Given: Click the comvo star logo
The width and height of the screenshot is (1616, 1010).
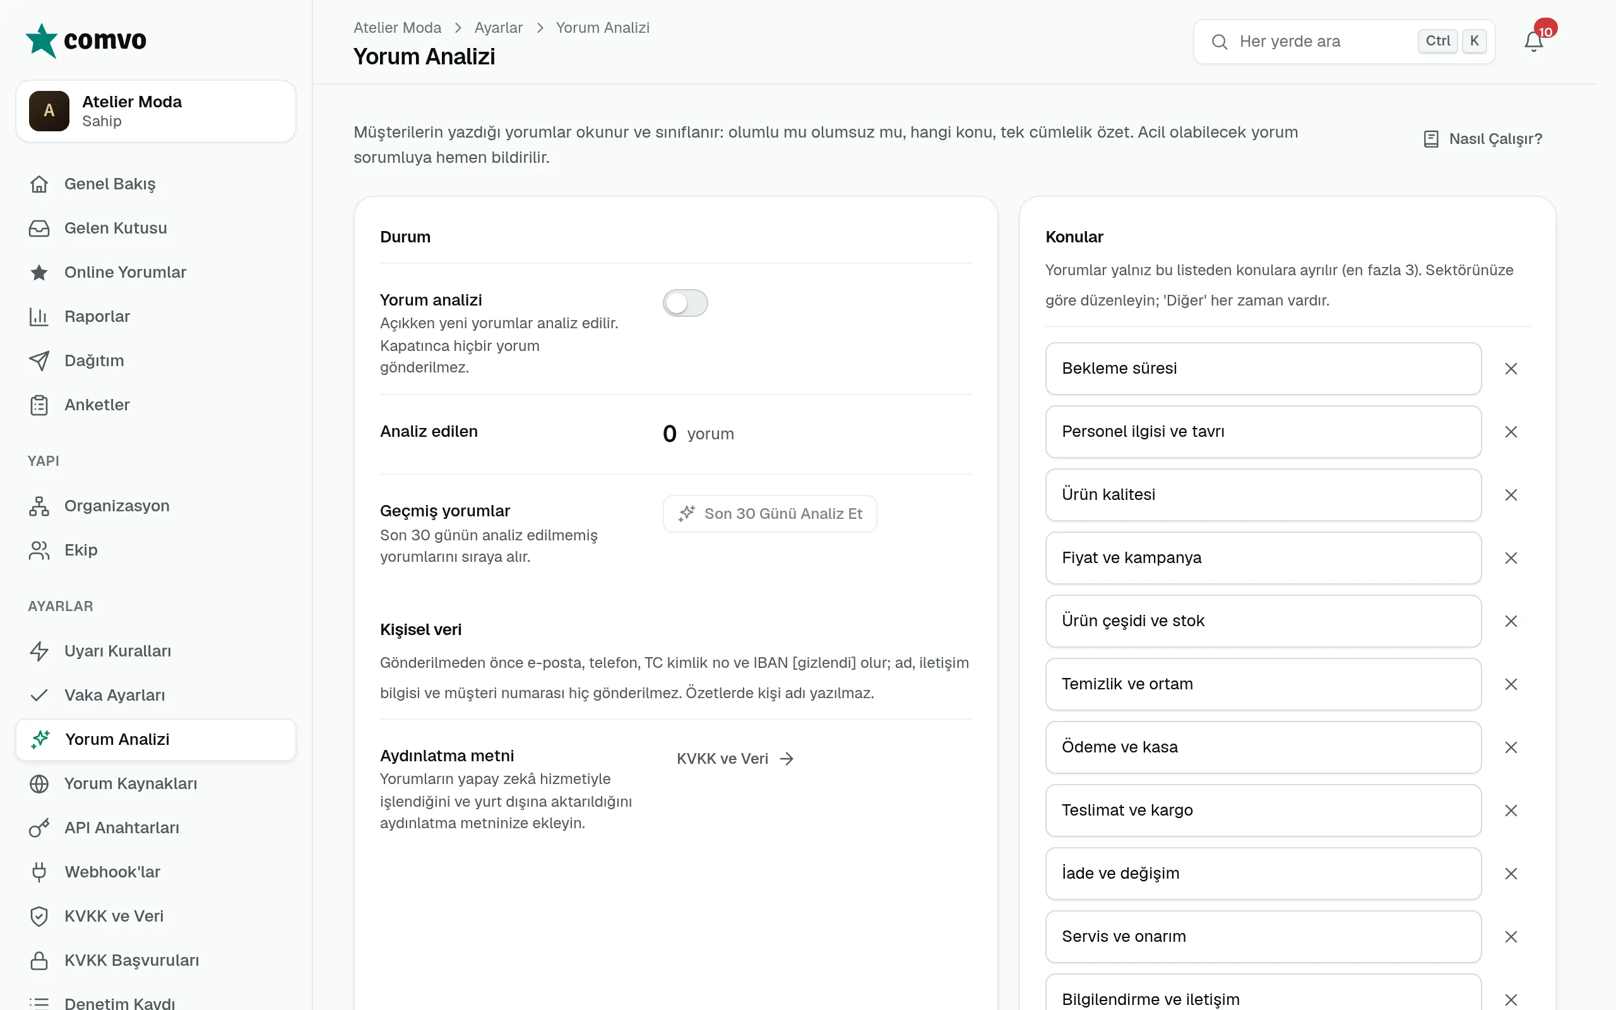Looking at the screenshot, I should (x=42, y=41).
